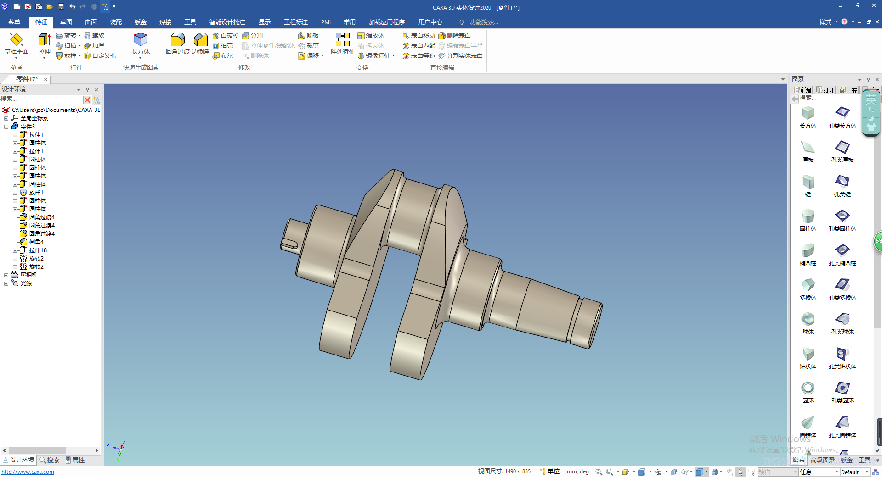Click the 孔类圆柱体 hole cylinder icon
882x477 pixels.
842,220
